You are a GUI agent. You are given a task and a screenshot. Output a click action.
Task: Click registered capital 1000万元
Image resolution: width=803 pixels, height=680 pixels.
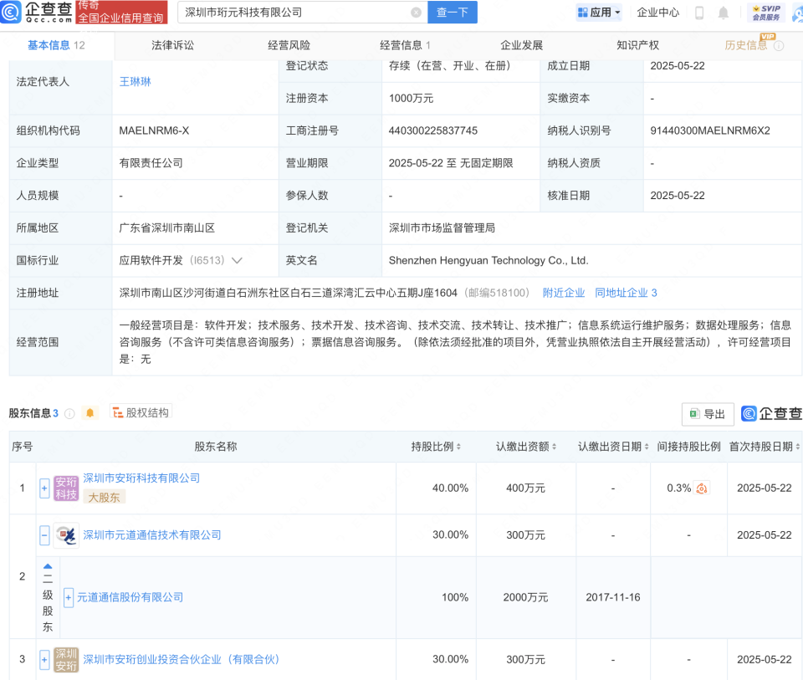(x=412, y=99)
